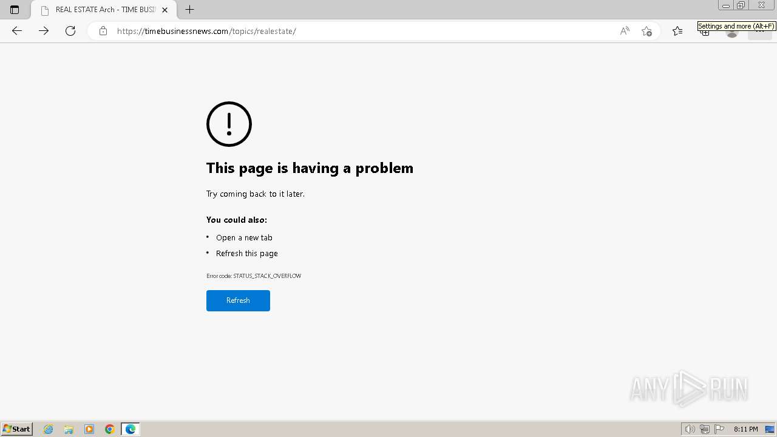The image size is (777, 437).
Task: Launch Internet Explorer from the taskbar
Action: point(49,429)
